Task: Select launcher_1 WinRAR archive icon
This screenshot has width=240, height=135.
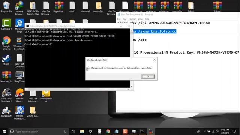Action: [6, 77]
